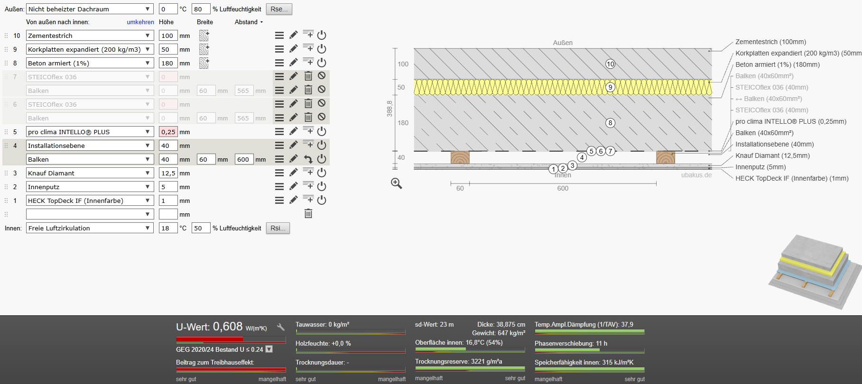Delete the empty bottom layer row
Image resolution: width=862 pixels, height=384 pixels.
308,214
